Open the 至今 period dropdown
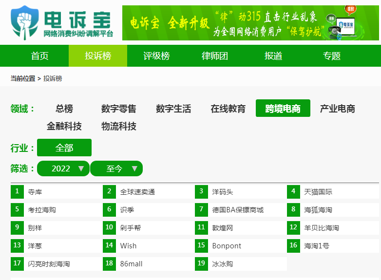This screenshot has width=381, height=280. [x=116, y=168]
